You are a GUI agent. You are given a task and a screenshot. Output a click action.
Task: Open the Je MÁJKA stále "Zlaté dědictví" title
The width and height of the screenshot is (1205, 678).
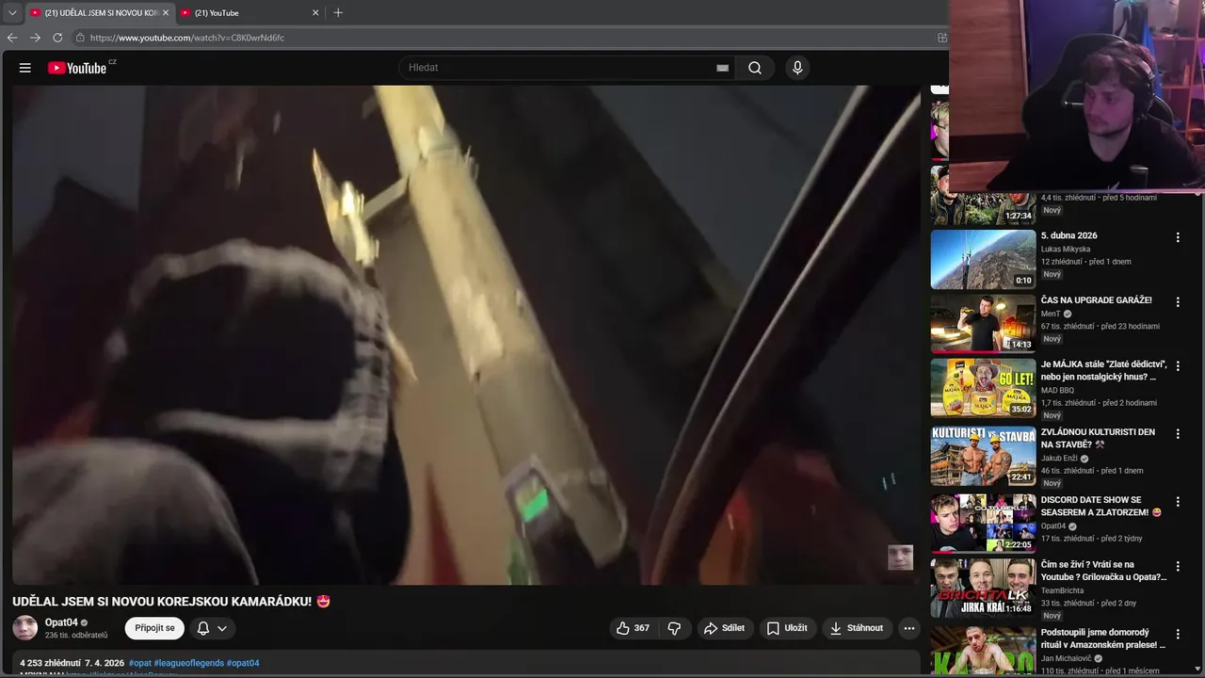pyautogui.click(x=1104, y=370)
